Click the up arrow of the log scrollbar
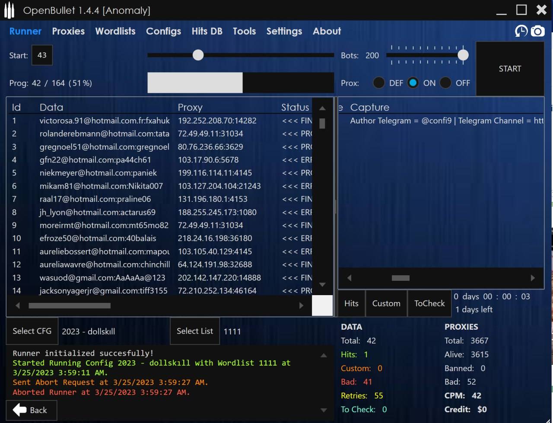Image resolution: width=553 pixels, height=423 pixels. [x=324, y=355]
